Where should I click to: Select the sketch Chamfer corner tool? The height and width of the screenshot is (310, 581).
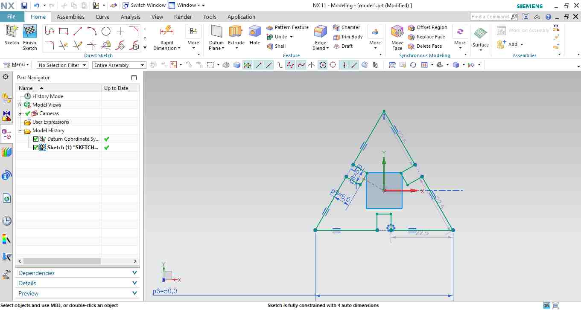[x=134, y=31]
